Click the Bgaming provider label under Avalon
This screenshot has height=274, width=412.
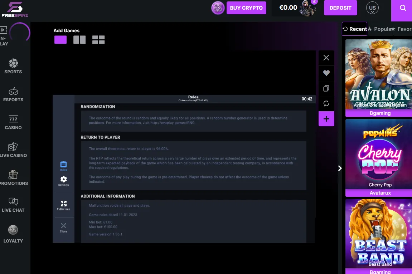[x=380, y=113]
